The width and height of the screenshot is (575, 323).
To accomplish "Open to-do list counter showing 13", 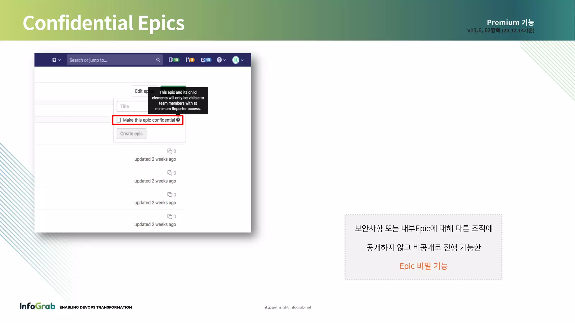I will coord(206,60).
